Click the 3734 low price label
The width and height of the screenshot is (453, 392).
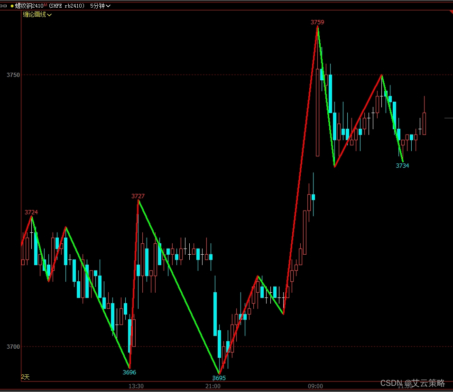point(402,166)
